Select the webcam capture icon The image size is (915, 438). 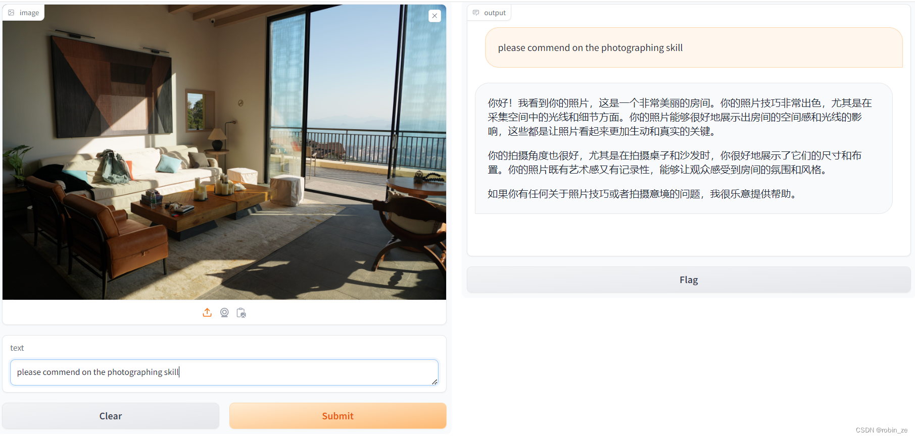(x=224, y=312)
